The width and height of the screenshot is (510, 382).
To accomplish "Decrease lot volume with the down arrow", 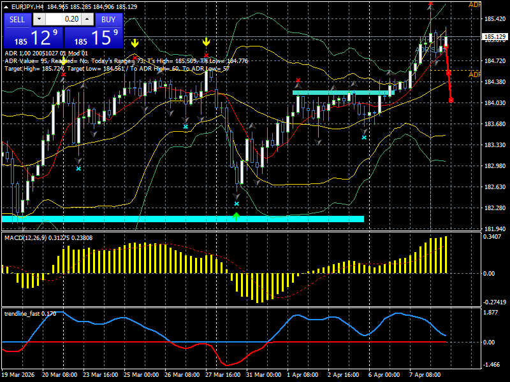I will click(39, 19).
